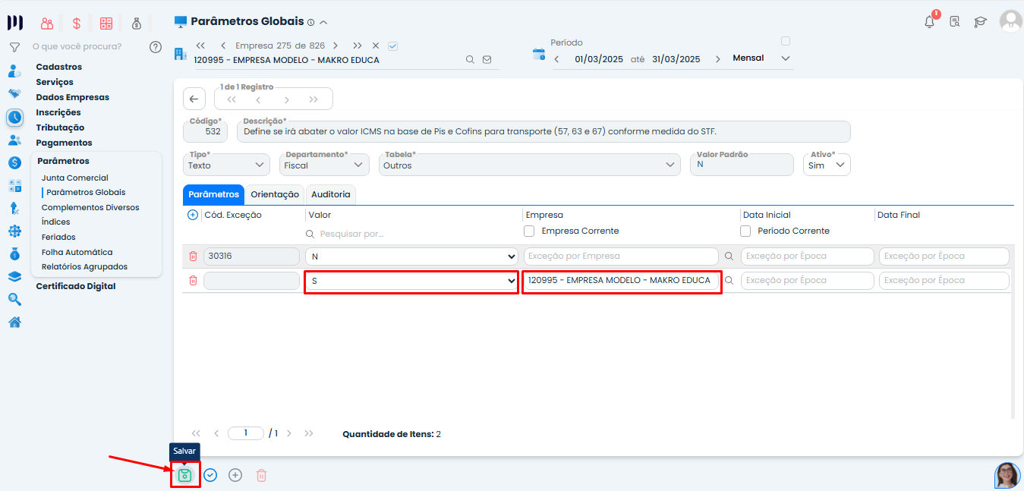Collapse the Parâmetros Globais title chevron
1024x491 pixels.
click(323, 22)
